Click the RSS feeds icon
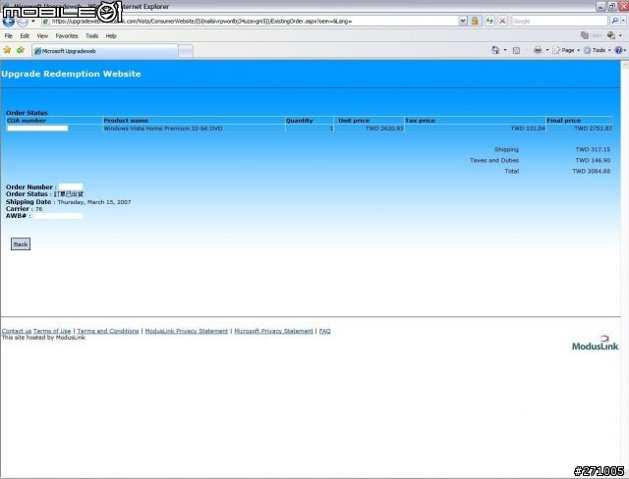 click(516, 50)
